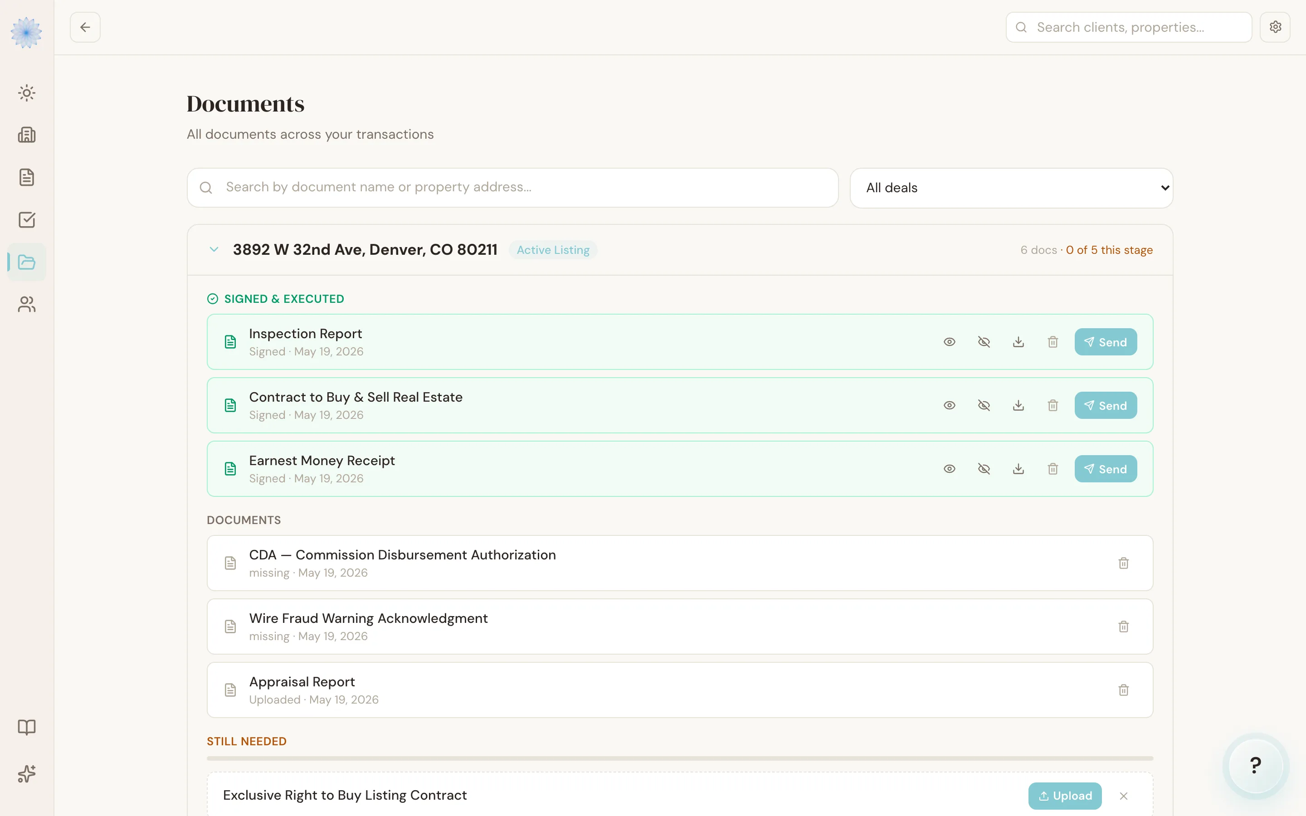The image size is (1306, 816).
Task: Open the tasks checkbox icon in sidebar
Action: coord(26,220)
